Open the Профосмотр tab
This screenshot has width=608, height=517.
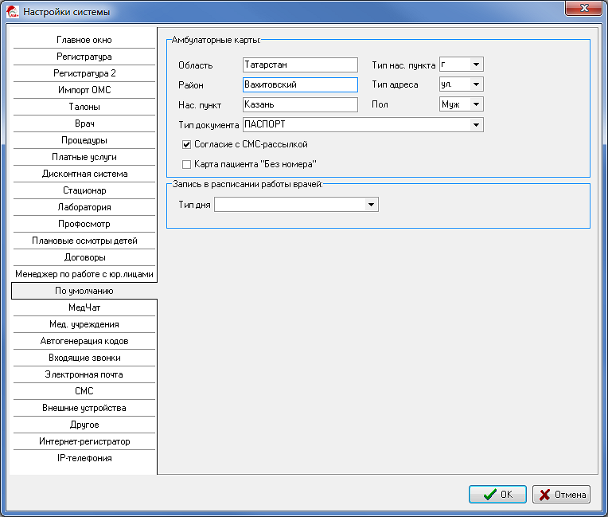point(84,224)
